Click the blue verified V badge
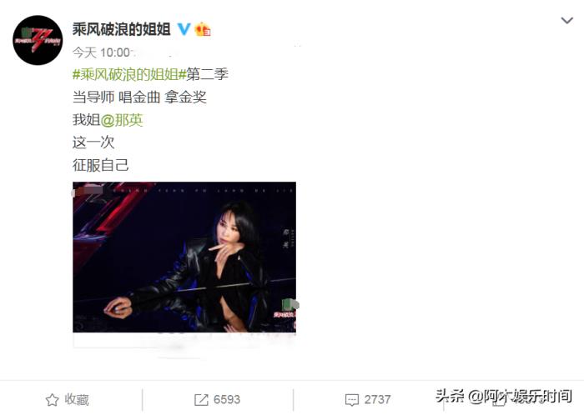The height and width of the screenshot is (415, 584). coord(184,29)
